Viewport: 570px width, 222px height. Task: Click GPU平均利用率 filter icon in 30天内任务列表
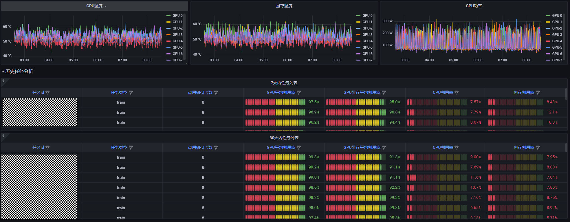pyautogui.click(x=299, y=148)
